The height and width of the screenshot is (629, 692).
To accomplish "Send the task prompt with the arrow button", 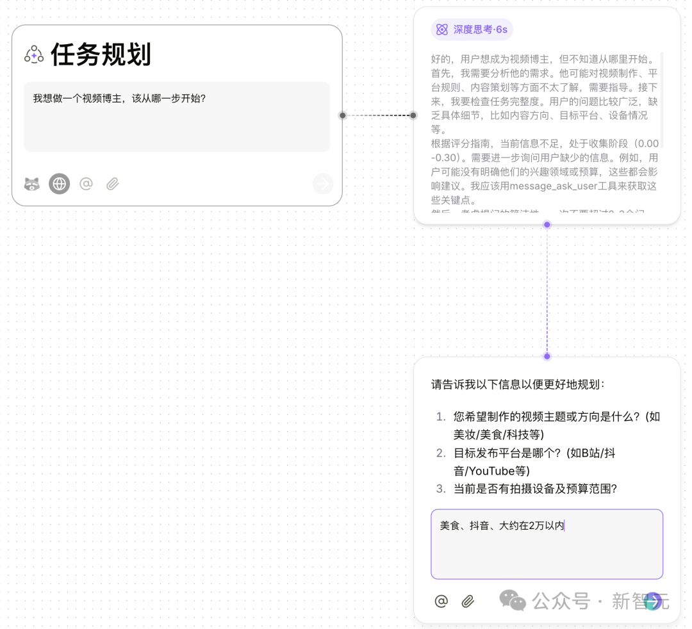I will 323,184.
